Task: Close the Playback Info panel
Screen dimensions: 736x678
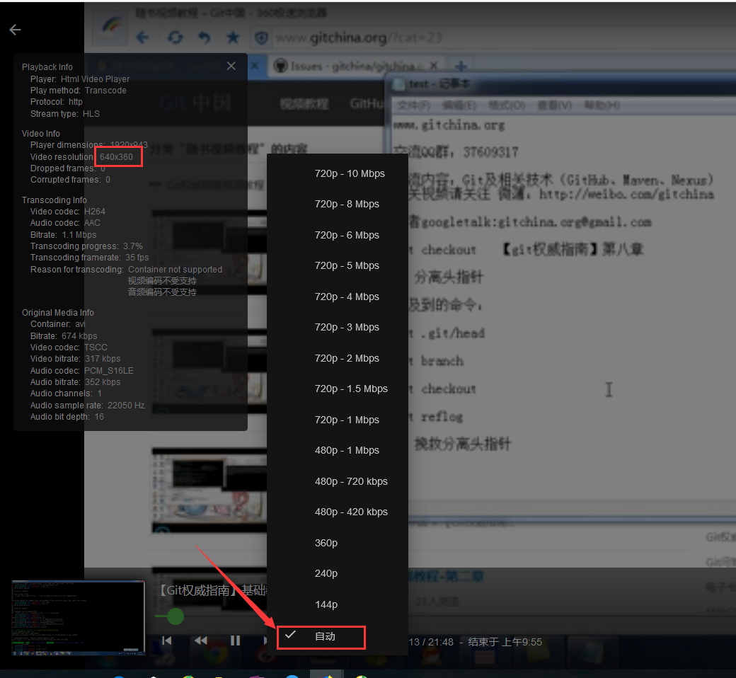Action: (x=231, y=67)
